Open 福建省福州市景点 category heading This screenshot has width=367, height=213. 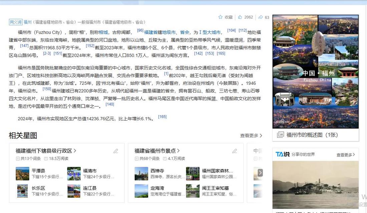click(157, 151)
